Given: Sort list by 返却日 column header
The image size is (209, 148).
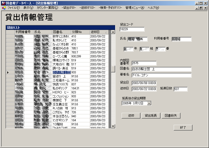Looking at the screenshot, I should click(x=99, y=32).
